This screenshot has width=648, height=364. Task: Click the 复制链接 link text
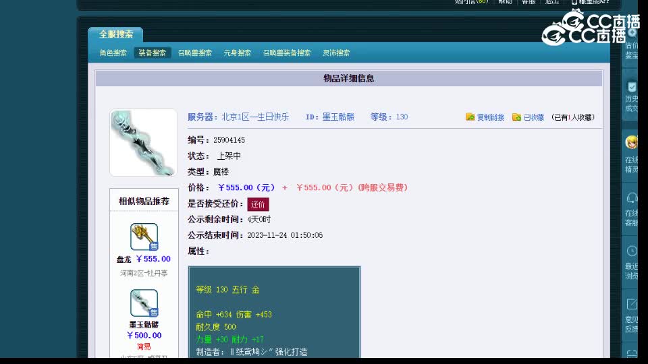point(491,117)
